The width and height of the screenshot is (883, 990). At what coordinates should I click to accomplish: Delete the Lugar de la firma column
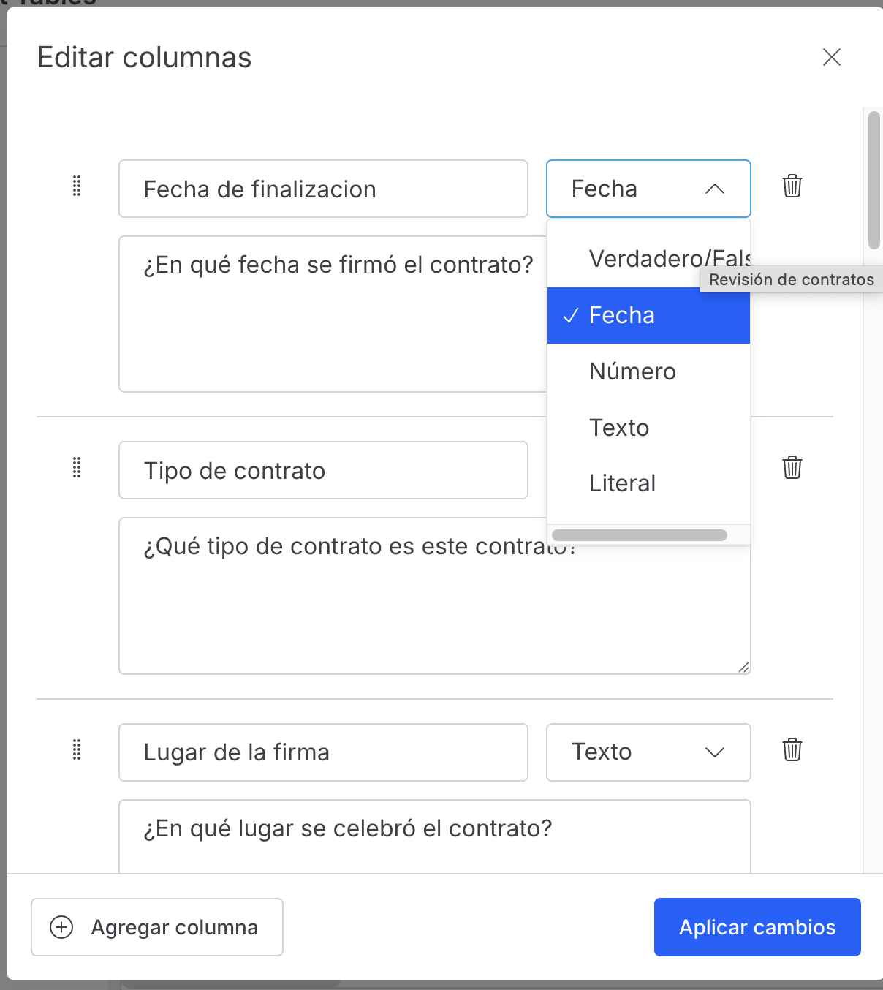click(792, 749)
